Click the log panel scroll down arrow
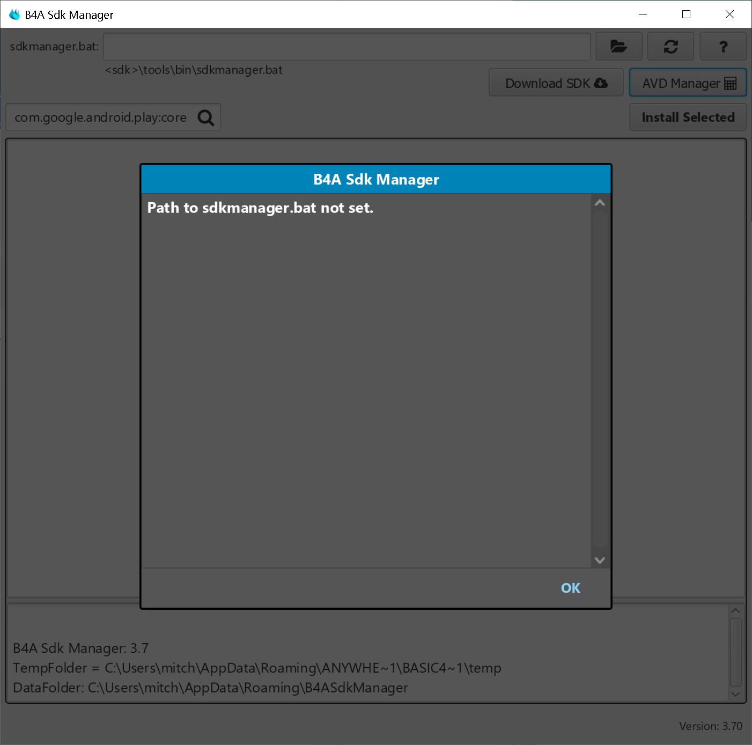The width and height of the screenshot is (752, 745). point(736,694)
